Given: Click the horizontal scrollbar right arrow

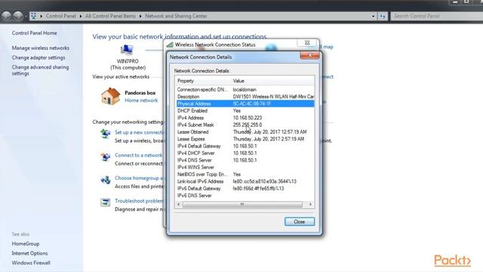Looking at the screenshot, I should point(310,204).
